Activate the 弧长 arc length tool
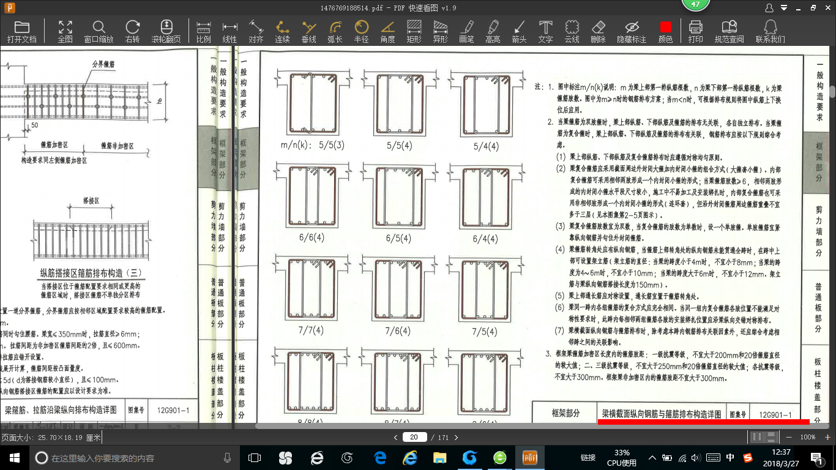 point(335,31)
